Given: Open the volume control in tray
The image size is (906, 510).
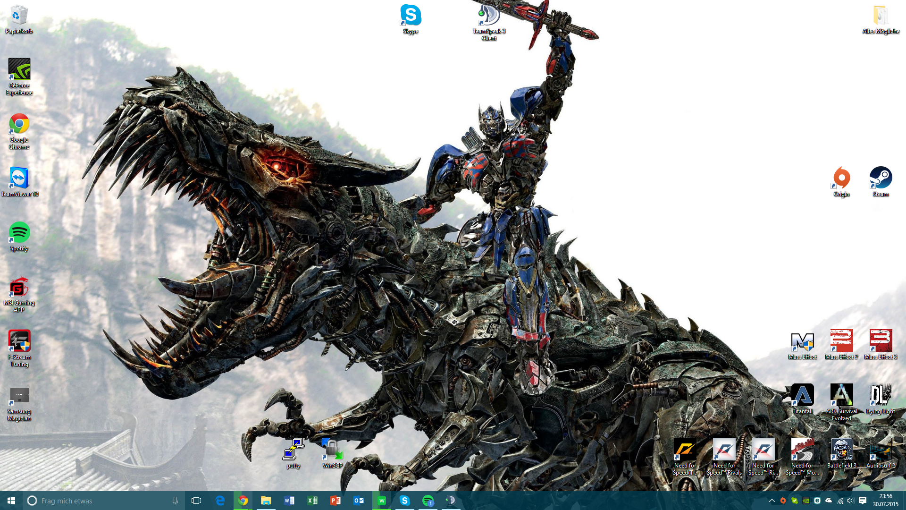Looking at the screenshot, I should coord(851,501).
